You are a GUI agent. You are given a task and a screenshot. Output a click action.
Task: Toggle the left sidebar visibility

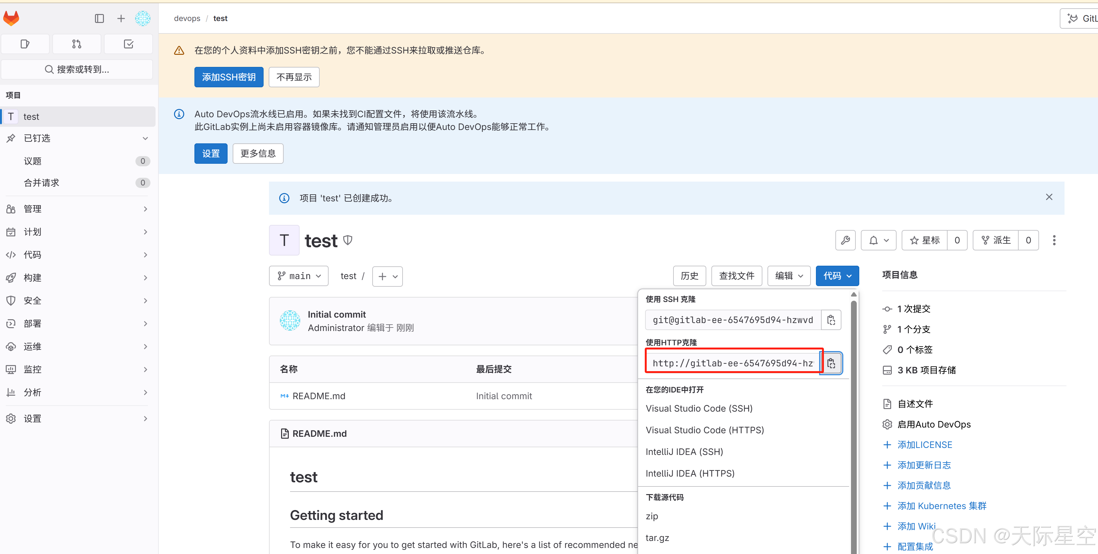click(x=99, y=18)
